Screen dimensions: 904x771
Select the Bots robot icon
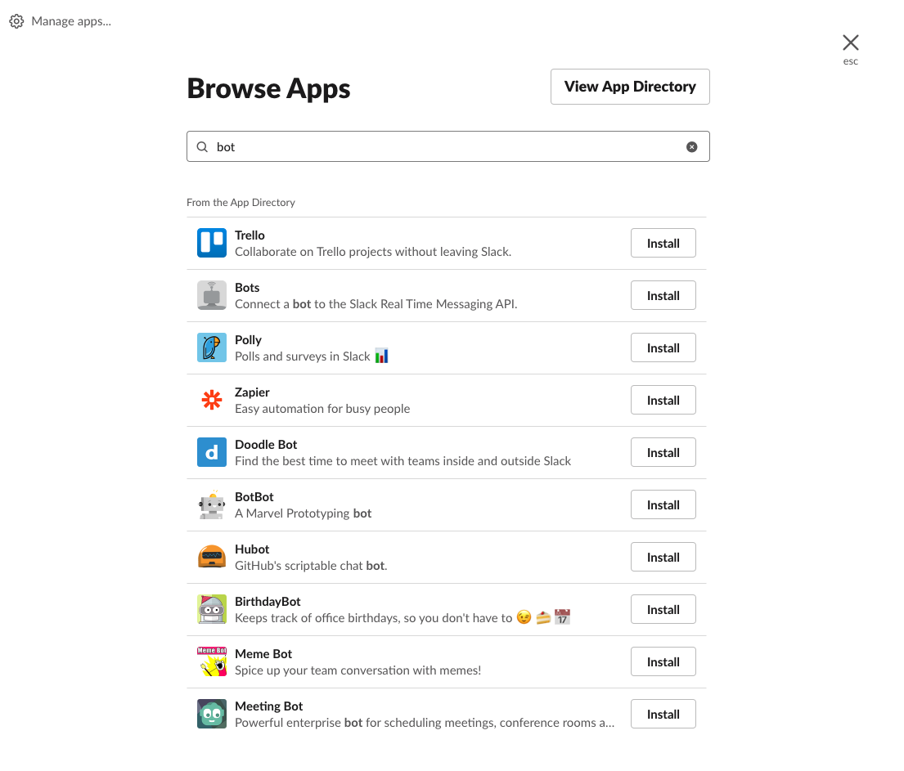[212, 295]
